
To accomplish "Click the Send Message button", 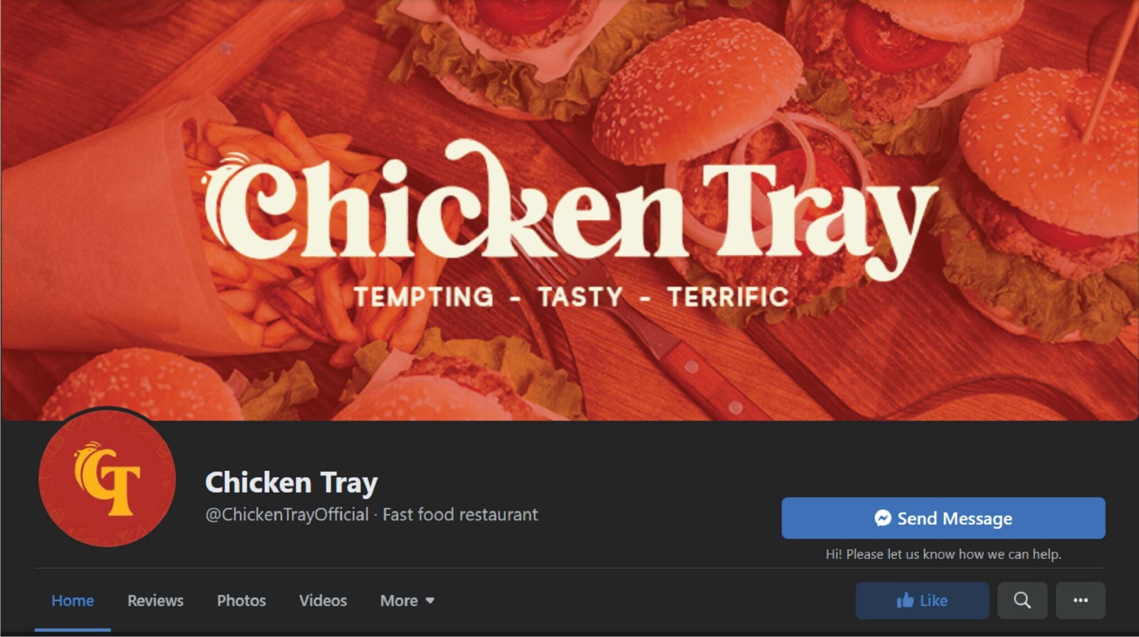I will tap(943, 518).
